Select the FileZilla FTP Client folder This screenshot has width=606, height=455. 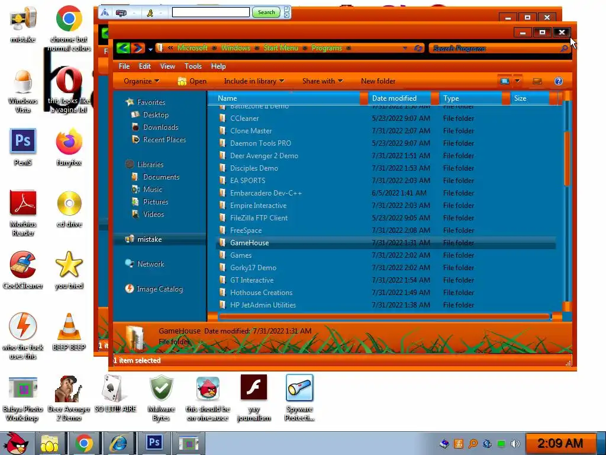pyautogui.click(x=386, y=218)
